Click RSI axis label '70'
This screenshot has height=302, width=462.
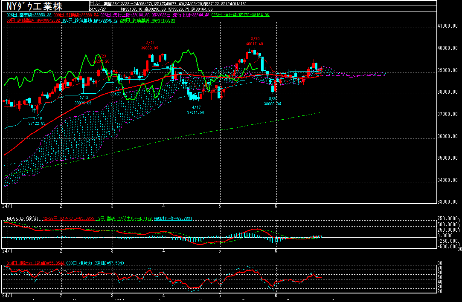(x=440, y=268)
